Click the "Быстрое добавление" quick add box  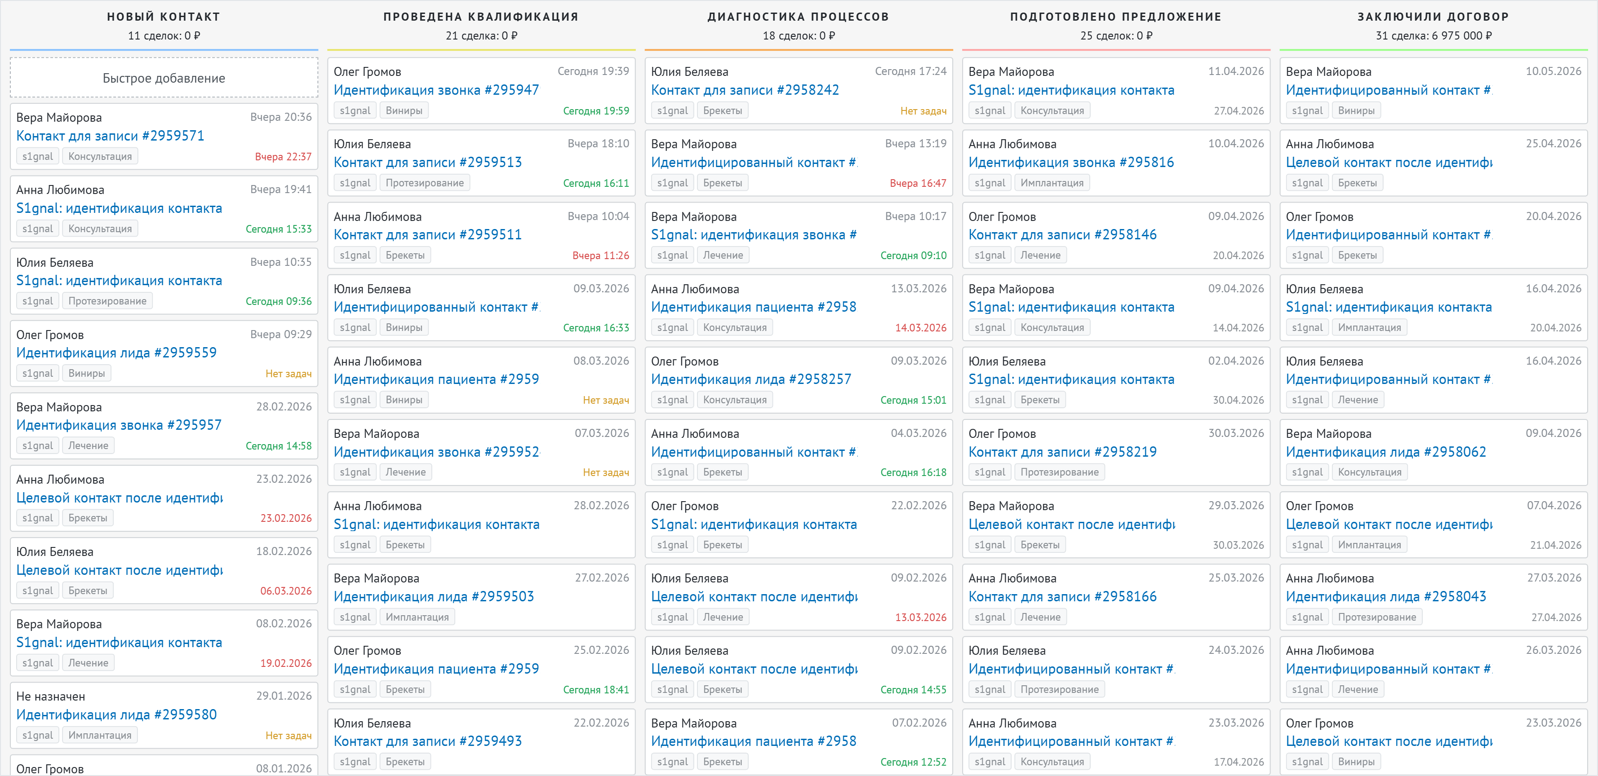(164, 78)
